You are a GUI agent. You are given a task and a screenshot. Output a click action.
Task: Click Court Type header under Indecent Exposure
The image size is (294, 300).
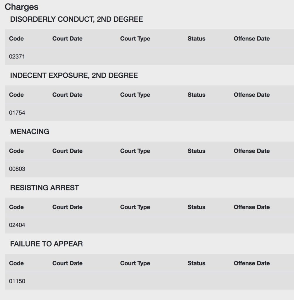[135, 95]
